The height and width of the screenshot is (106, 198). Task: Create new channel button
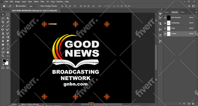click(x=189, y=104)
